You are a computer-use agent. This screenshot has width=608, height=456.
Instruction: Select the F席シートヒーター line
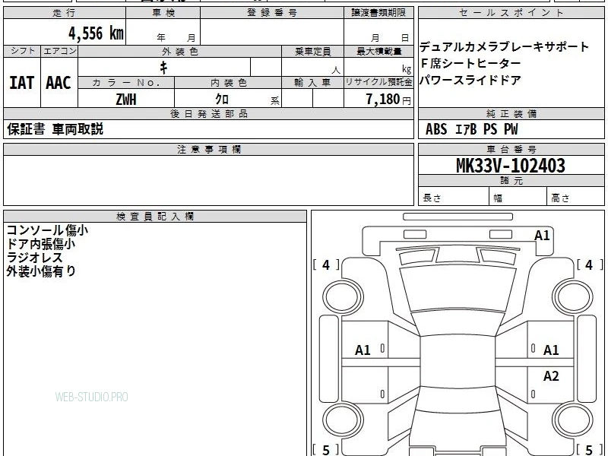(x=470, y=63)
